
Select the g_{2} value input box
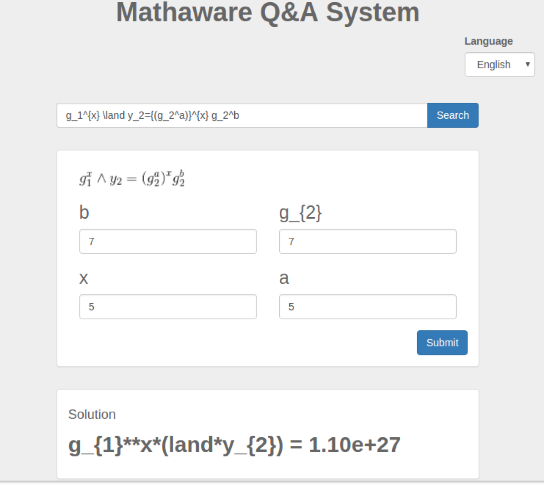pyautogui.click(x=368, y=241)
